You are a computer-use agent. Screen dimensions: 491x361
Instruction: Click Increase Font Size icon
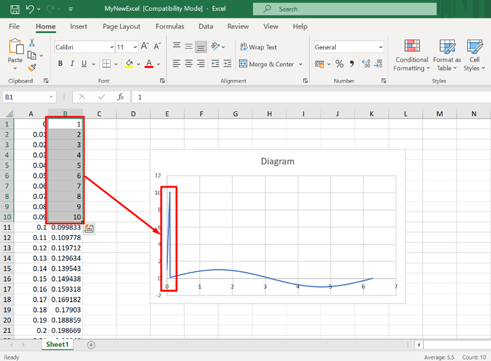pos(145,46)
